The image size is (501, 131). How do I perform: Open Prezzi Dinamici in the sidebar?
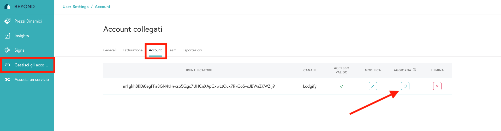(27, 21)
